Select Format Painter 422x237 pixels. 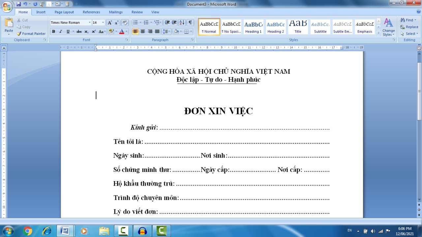coord(31,34)
